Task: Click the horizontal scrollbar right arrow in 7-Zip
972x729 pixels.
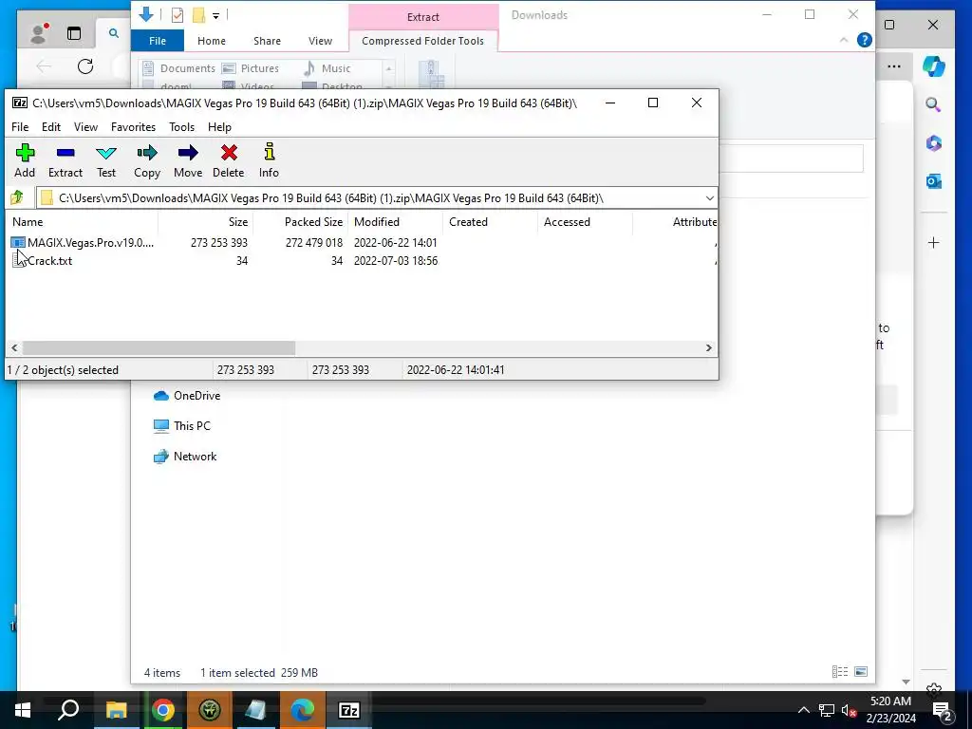Action: [708, 347]
